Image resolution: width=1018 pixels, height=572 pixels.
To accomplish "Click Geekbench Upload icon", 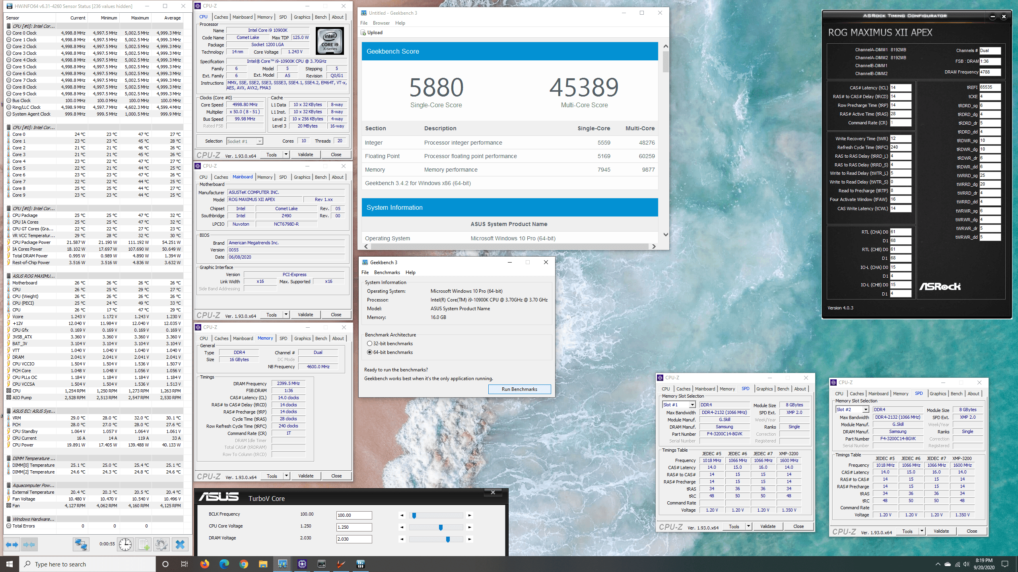I will [x=363, y=33].
